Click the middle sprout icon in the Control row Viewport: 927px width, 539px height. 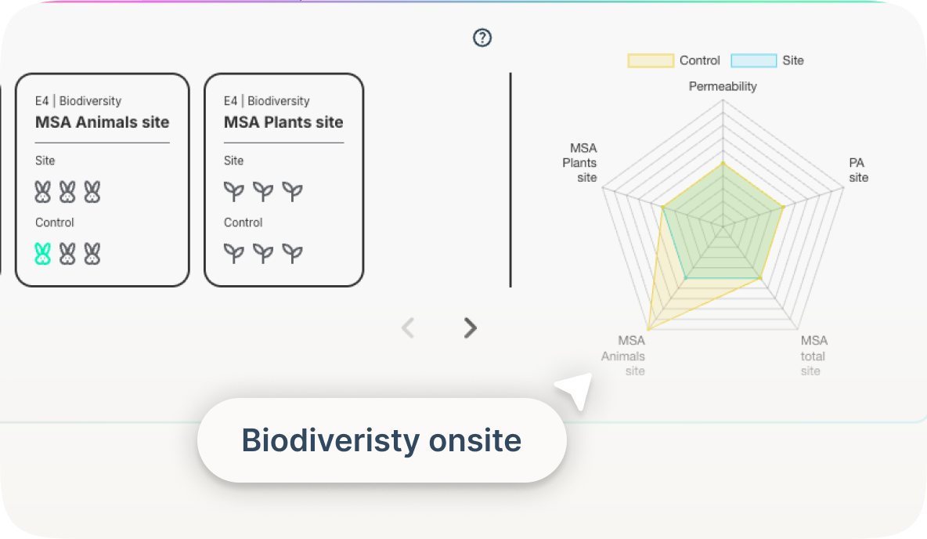click(x=264, y=252)
